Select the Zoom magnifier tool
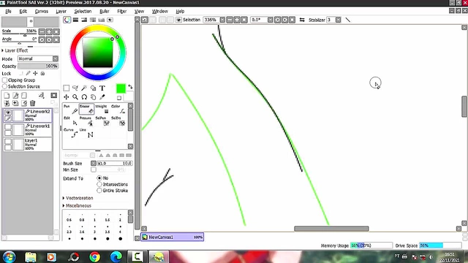 pyautogui.click(x=75, y=97)
